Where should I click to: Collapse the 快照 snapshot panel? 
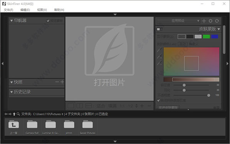click(x=11, y=82)
